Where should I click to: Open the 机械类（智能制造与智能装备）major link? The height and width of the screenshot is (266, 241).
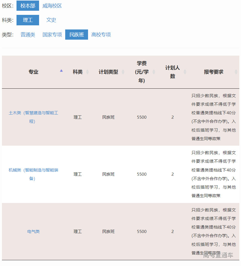[x=34, y=174]
